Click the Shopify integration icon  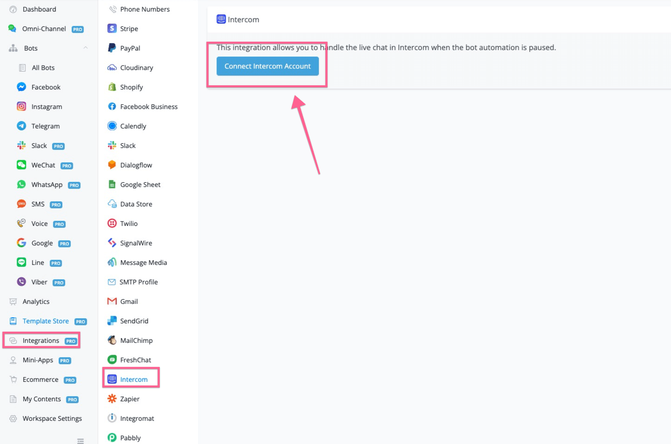point(112,87)
